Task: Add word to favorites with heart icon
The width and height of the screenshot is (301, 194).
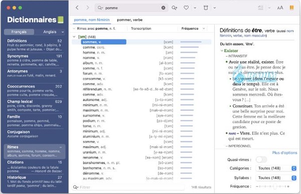Action: point(186,8)
